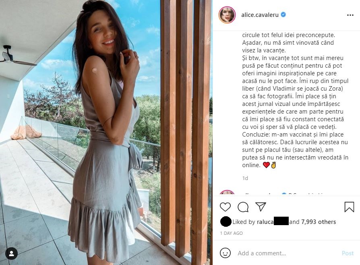
Task: Share the post with the paper plane icon
Action: point(261,207)
